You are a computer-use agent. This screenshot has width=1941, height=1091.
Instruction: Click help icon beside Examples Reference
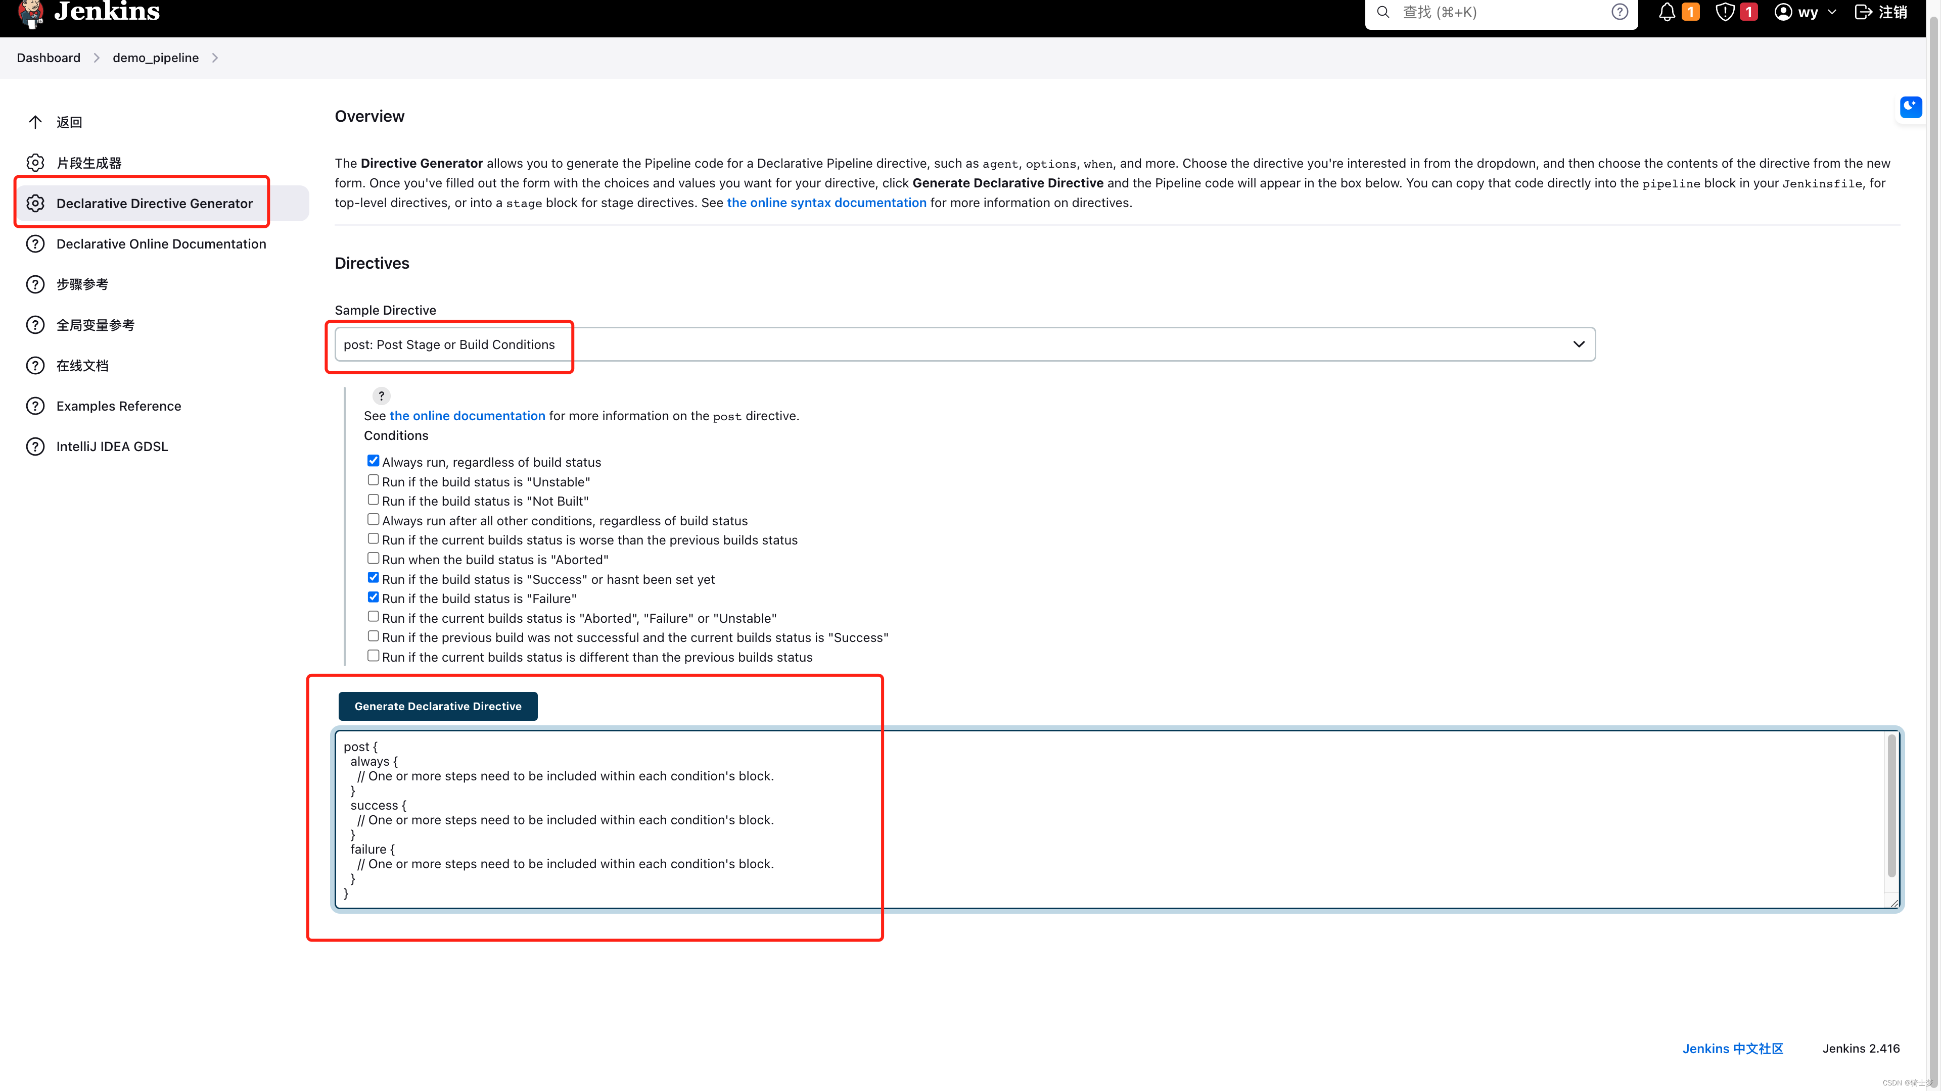coord(35,406)
